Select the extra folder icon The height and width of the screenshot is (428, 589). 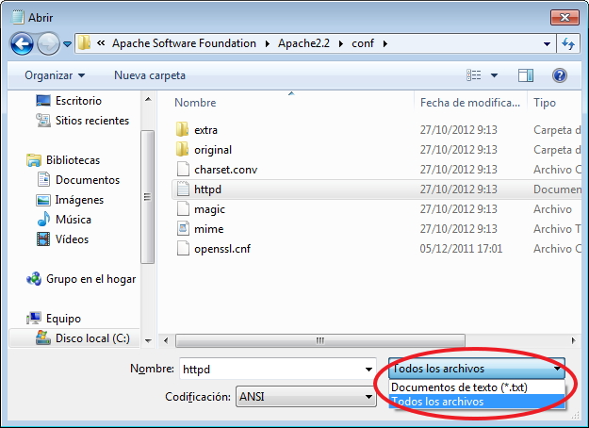[x=183, y=129]
